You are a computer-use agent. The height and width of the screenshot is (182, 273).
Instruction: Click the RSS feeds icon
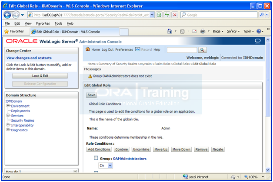click(182, 31)
